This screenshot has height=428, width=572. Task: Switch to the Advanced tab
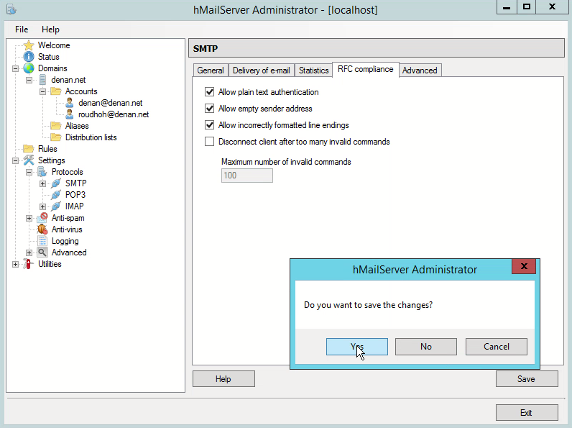coord(420,70)
